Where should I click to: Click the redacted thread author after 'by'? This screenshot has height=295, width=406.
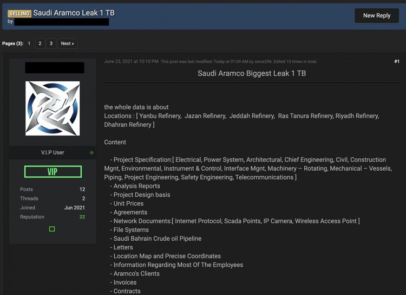tap(61, 22)
